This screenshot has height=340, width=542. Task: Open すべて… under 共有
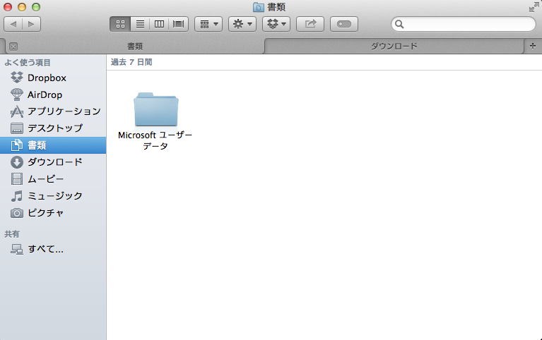pyautogui.click(x=53, y=249)
